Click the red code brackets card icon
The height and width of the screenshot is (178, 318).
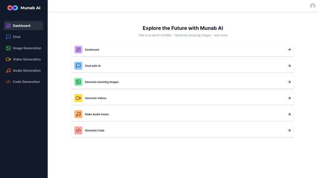tap(78, 130)
